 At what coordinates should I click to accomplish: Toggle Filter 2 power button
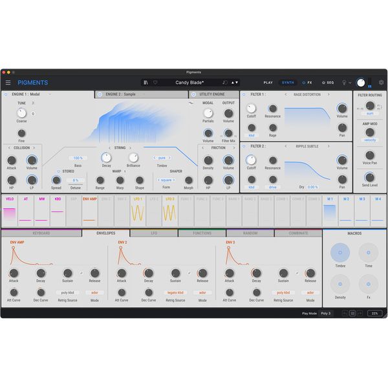(x=244, y=146)
